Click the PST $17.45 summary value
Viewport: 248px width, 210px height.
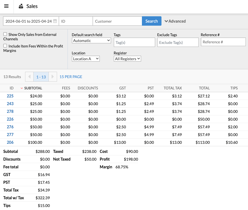tap(44, 182)
